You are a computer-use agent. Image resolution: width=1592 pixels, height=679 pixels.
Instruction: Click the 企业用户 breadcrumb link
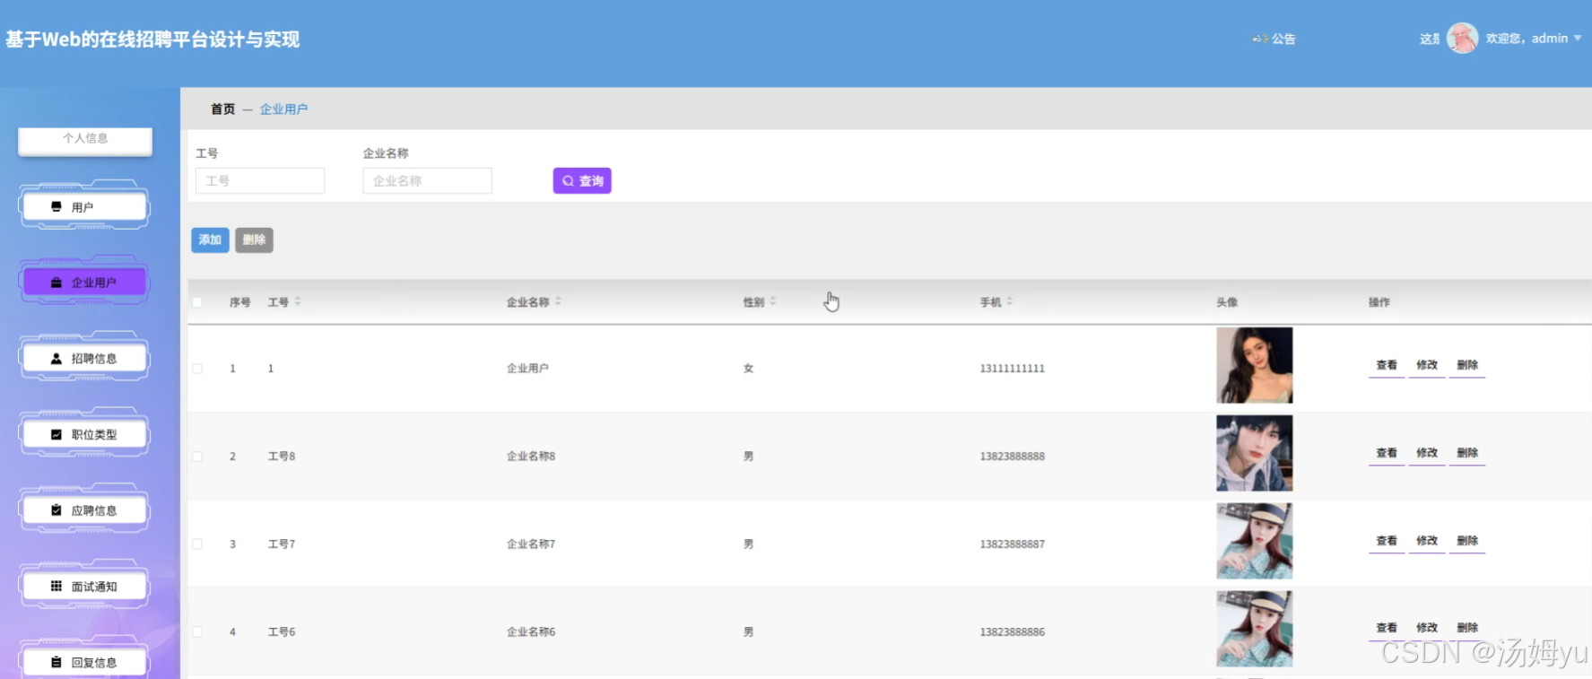point(283,109)
